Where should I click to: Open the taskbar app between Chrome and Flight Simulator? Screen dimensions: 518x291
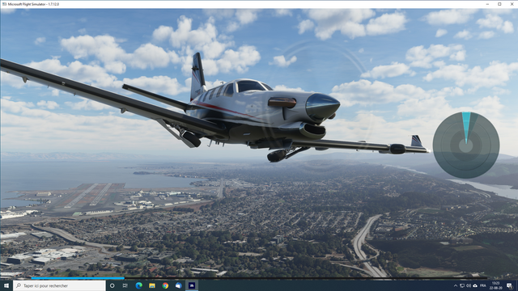click(178, 285)
